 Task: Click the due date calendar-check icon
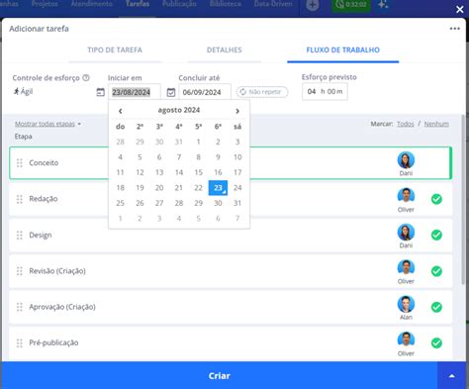click(x=171, y=92)
